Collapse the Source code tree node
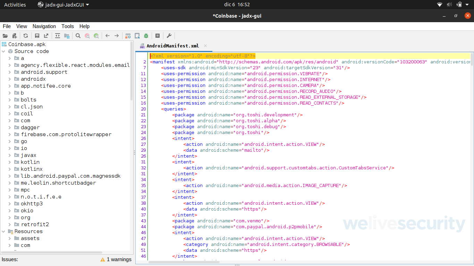Viewport: 474px width, 266px height. point(4,51)
